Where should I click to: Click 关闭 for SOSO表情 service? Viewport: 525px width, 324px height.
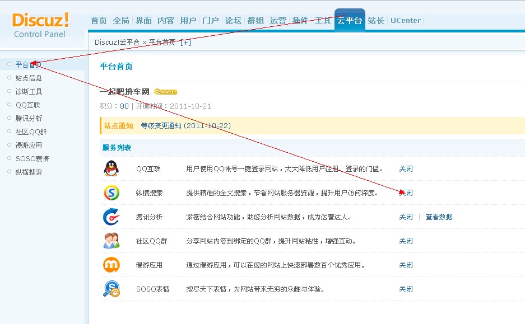tap(406, 289)
